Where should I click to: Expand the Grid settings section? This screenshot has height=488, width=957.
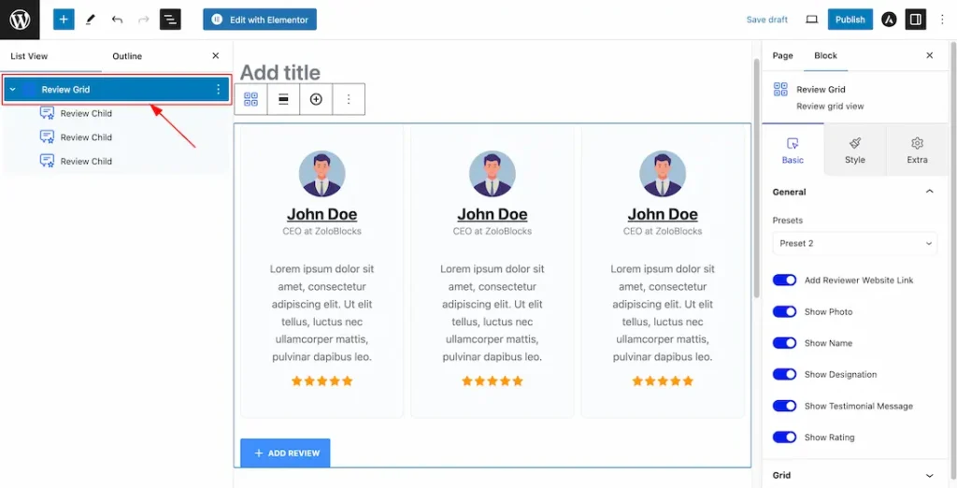(x=854, y=475)
